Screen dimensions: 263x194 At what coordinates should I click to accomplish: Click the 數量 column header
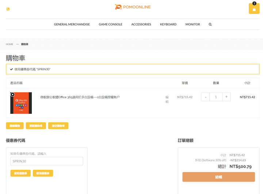click(x=216, y=83)
